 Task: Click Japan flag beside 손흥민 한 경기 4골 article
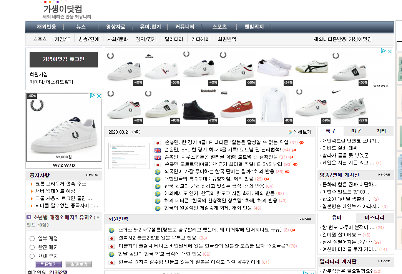[x=158, y=143]
